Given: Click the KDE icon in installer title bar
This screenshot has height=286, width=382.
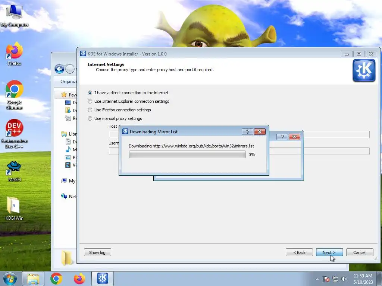Looking at the screenshot, I should [x=83, y=54].
